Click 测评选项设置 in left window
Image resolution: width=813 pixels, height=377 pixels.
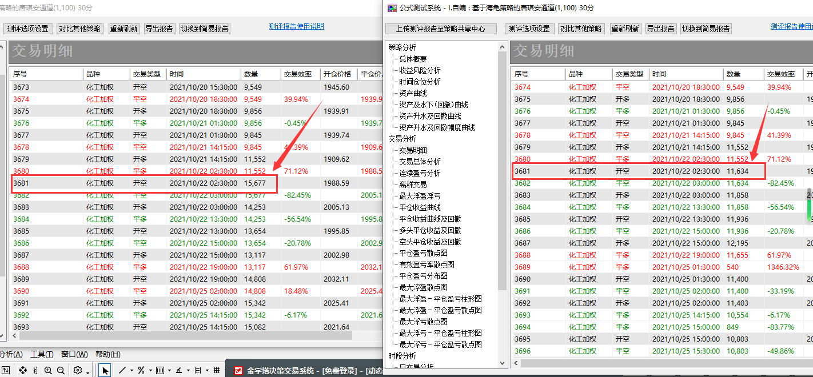(29, 29)
